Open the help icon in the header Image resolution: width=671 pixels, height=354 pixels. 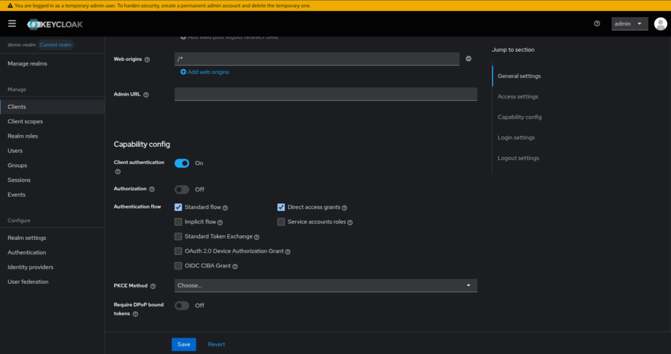pyautogui.click(x=597, y=24)
